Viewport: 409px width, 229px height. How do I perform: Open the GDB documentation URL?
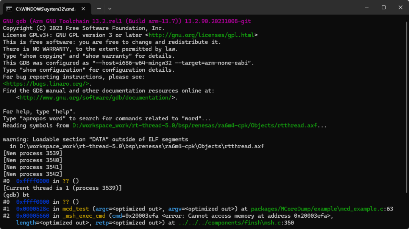point(95,98)
